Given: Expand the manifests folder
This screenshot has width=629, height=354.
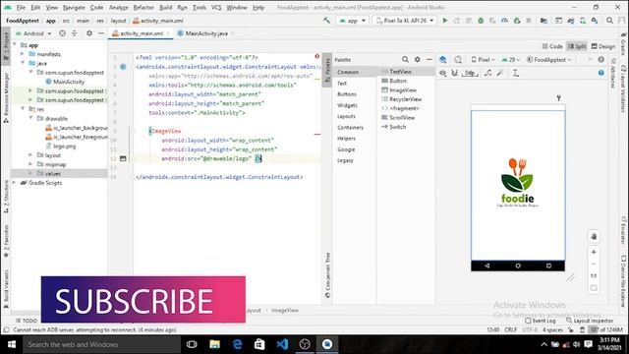Looking at the screenshot, I should click(23, 54).
